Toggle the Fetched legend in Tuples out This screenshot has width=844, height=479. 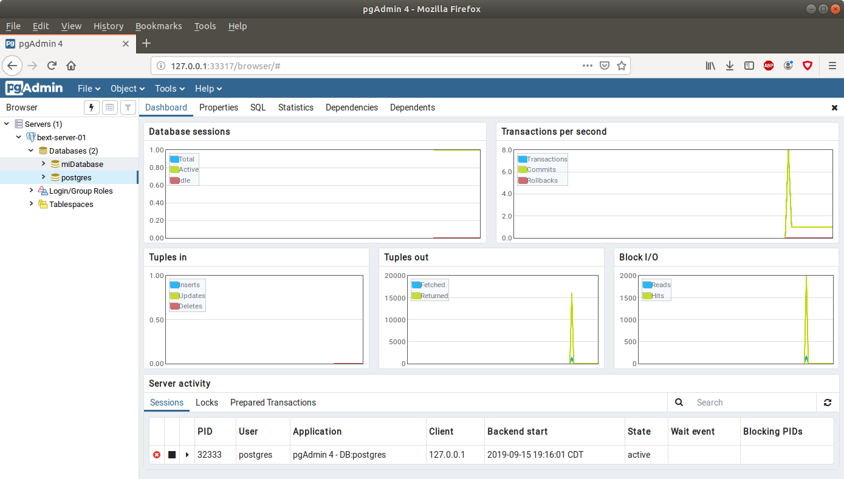pyautogui.click(x=429, y=284)
